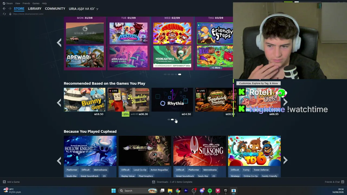Go back with the navigation back arrow
Screen dimensions: 347x195
(x=4, y=9)
